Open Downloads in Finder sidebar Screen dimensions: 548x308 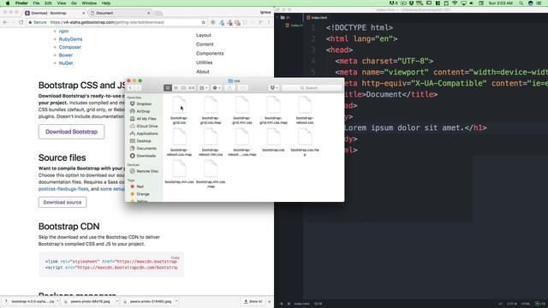pyautogui.click(x=146, y=156)
